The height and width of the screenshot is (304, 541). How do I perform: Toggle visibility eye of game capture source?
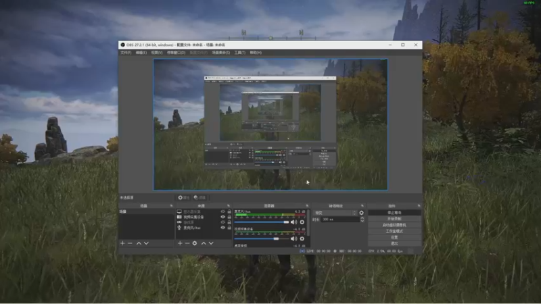click(x=223, y=222)
